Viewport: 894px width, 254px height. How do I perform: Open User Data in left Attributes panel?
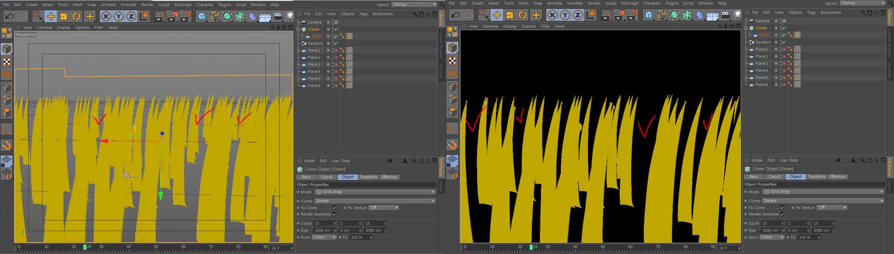(x=340, y=161)
